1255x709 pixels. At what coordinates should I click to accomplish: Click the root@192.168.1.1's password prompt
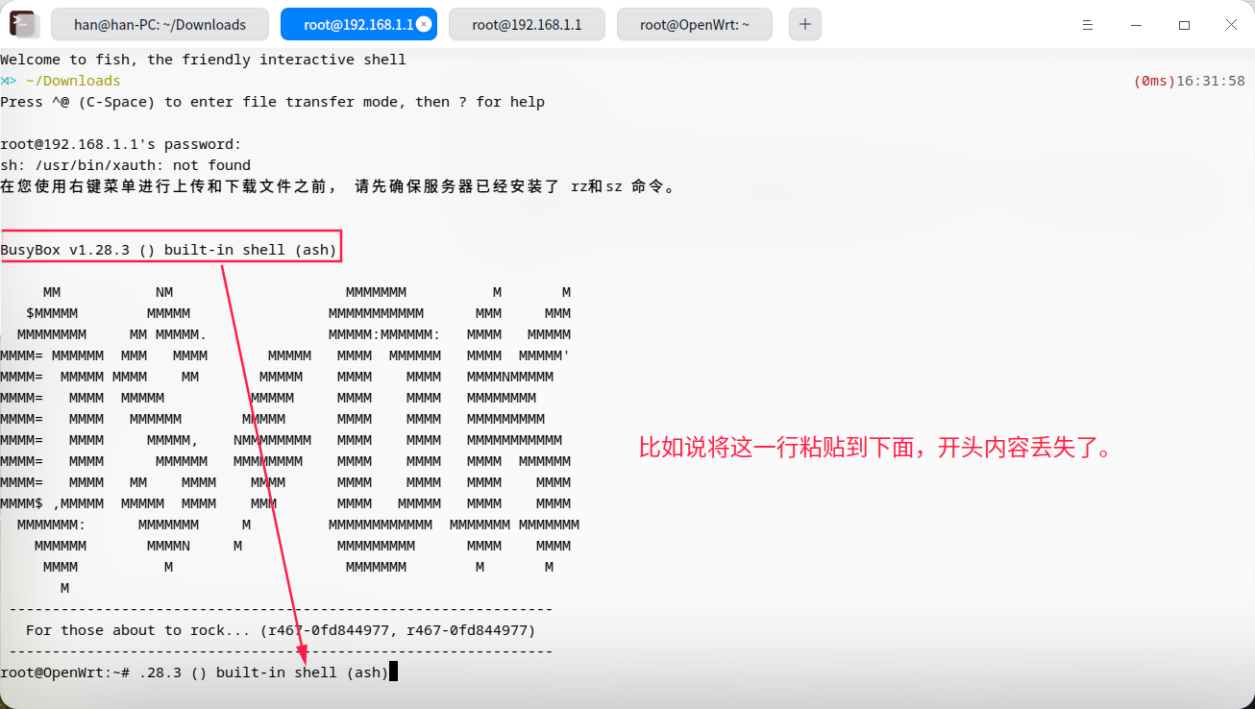tap(121, 144)
